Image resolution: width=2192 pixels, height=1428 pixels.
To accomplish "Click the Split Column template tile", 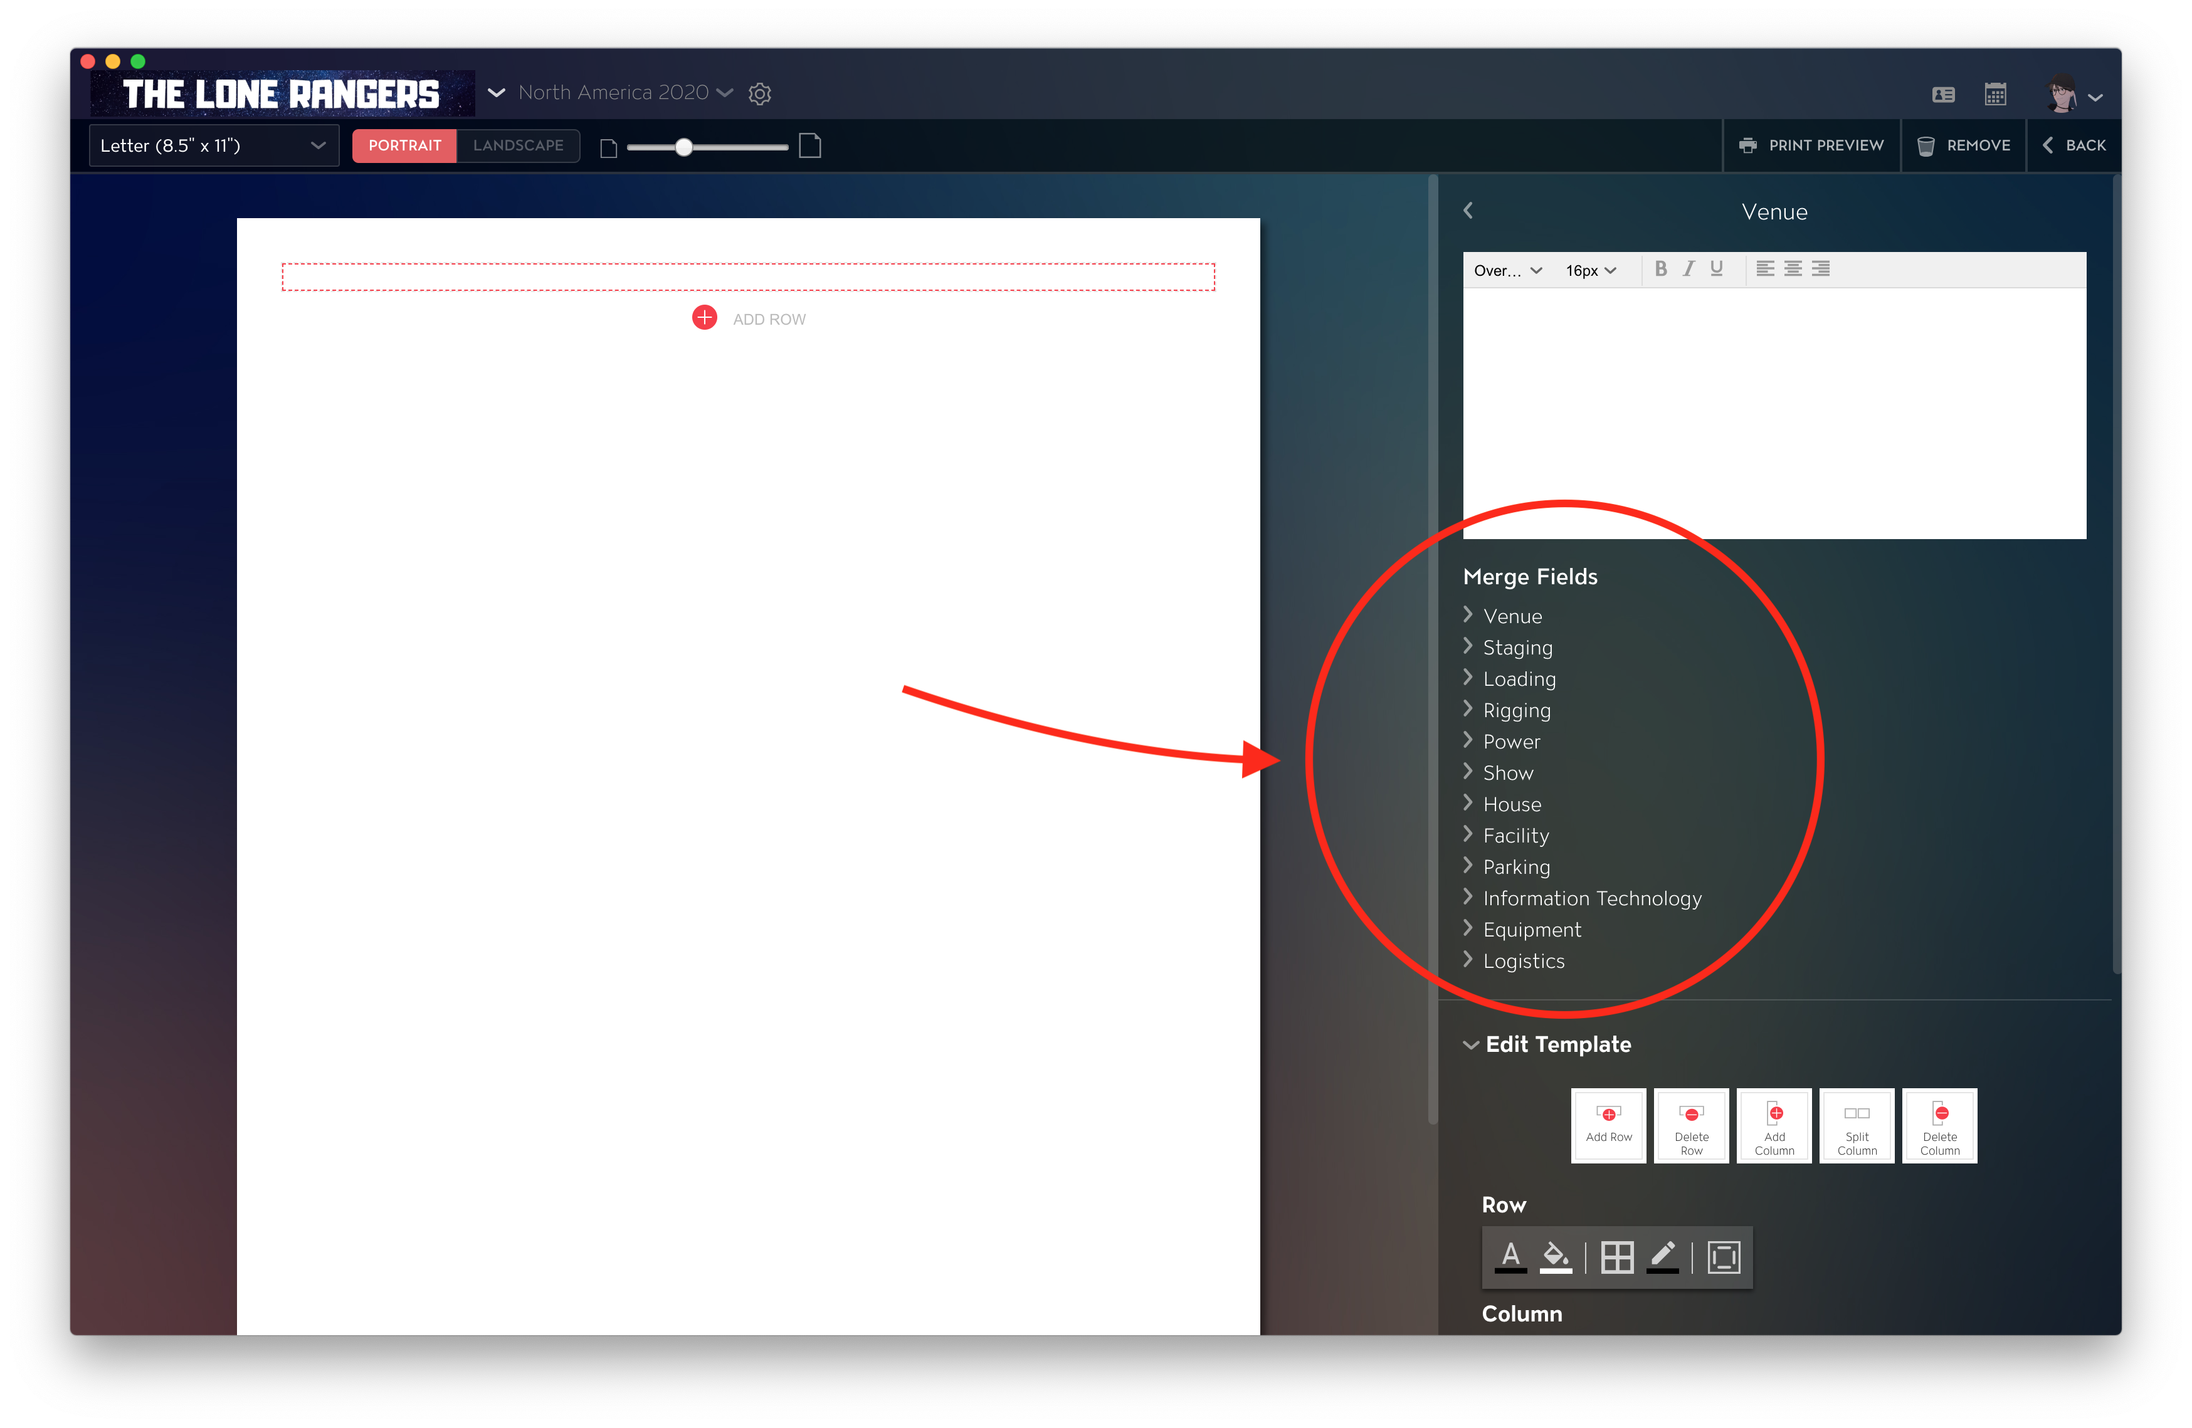I will click(1857, 1126).
